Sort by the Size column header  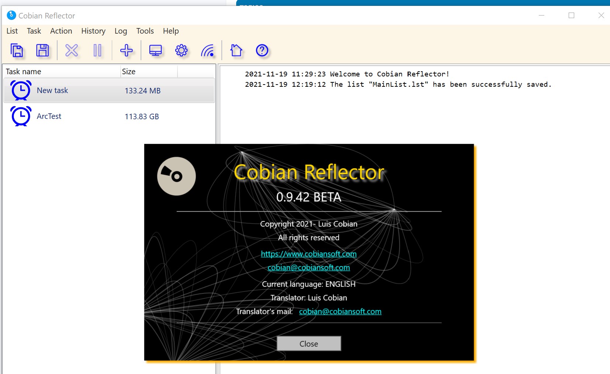[x=149, y=72]
